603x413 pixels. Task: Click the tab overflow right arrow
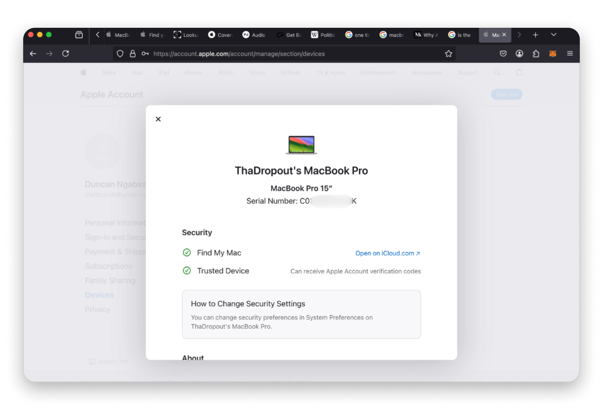point(520,35)
